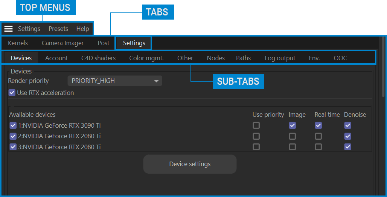
Task: Open the Help menu
Action: coord(82,29)
